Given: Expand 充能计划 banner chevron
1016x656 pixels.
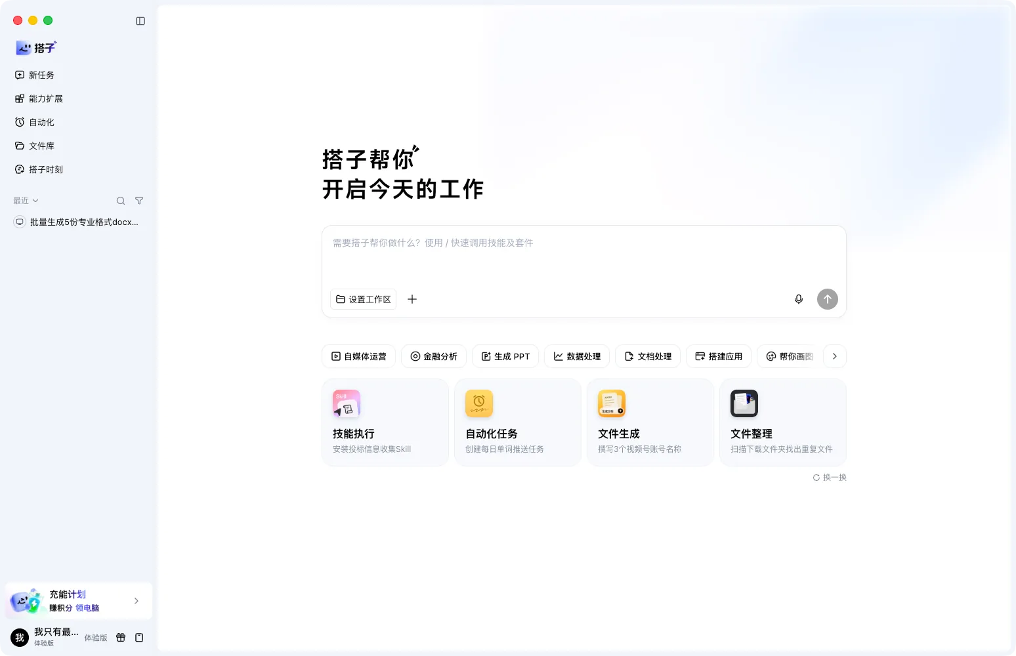Looking at the screenshot, I should (x=137, y=601).
